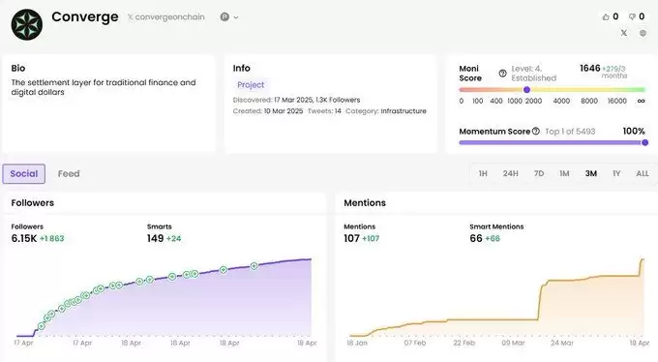Click the Converge project logo avatar
658x362 pixels.
(27, 25)
